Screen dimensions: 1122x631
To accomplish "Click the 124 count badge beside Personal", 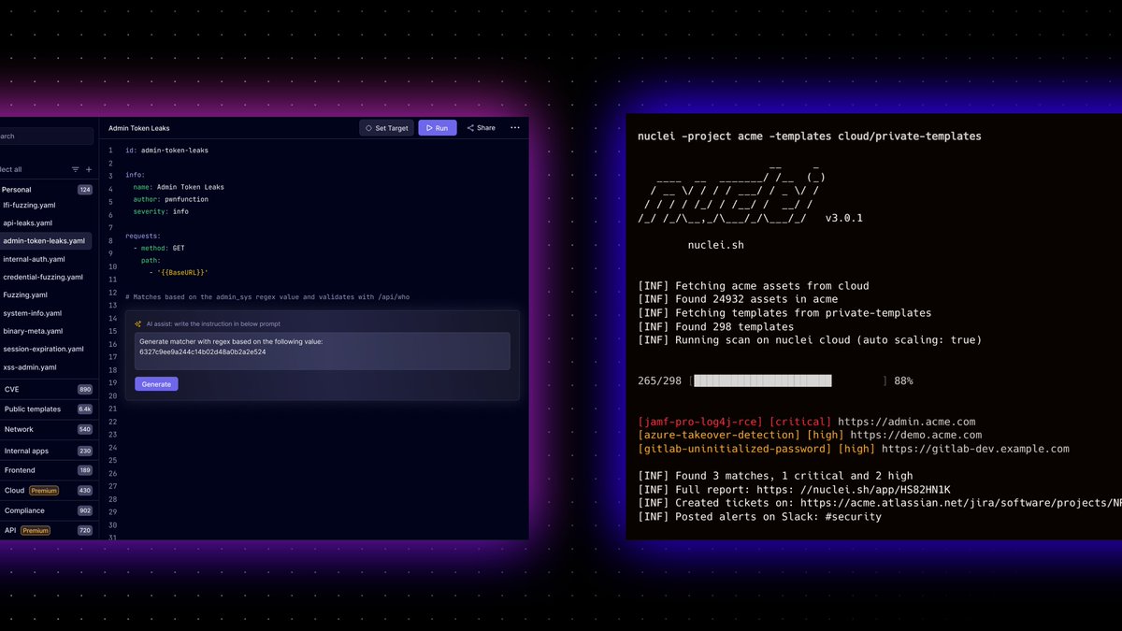I will [x=85, y=190].
